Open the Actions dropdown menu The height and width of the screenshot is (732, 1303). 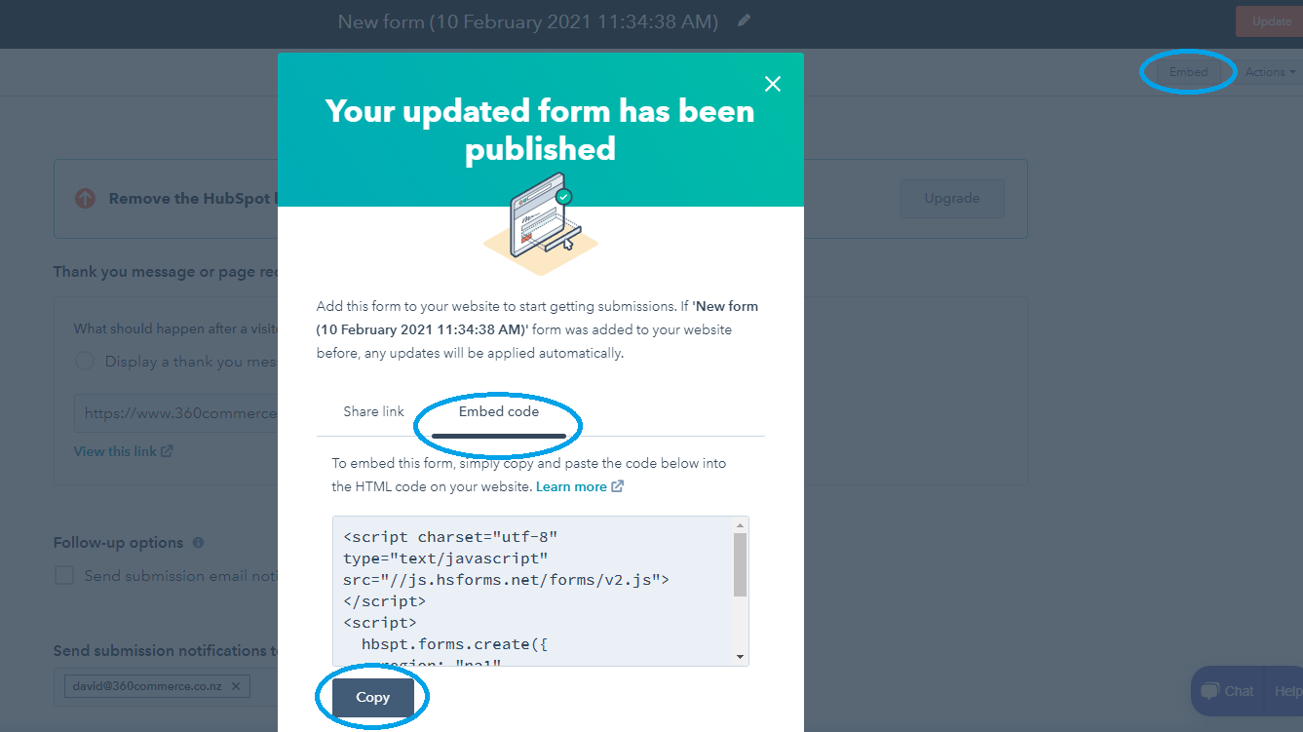1270,72
